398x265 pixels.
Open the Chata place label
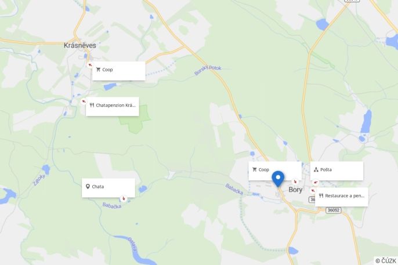pos(108,188)
